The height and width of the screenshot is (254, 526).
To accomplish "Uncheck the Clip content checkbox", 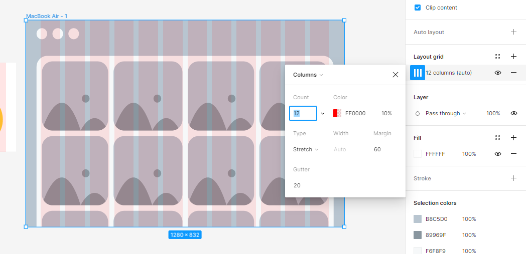I will 417,8.
